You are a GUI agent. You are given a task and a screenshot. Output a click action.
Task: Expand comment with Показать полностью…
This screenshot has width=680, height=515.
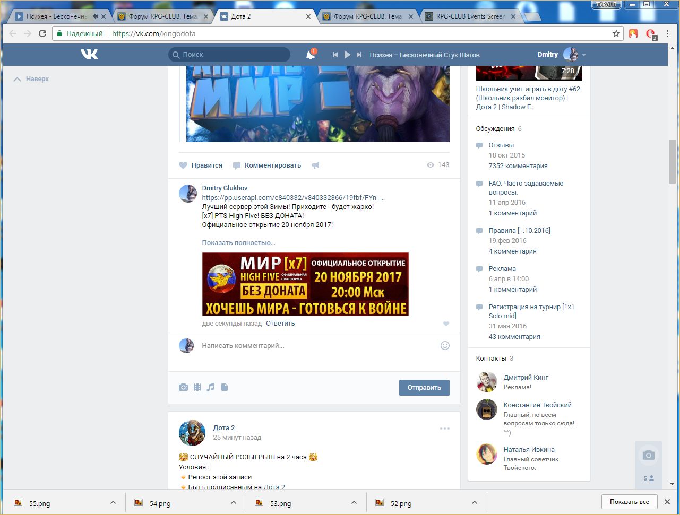(239, 243)
